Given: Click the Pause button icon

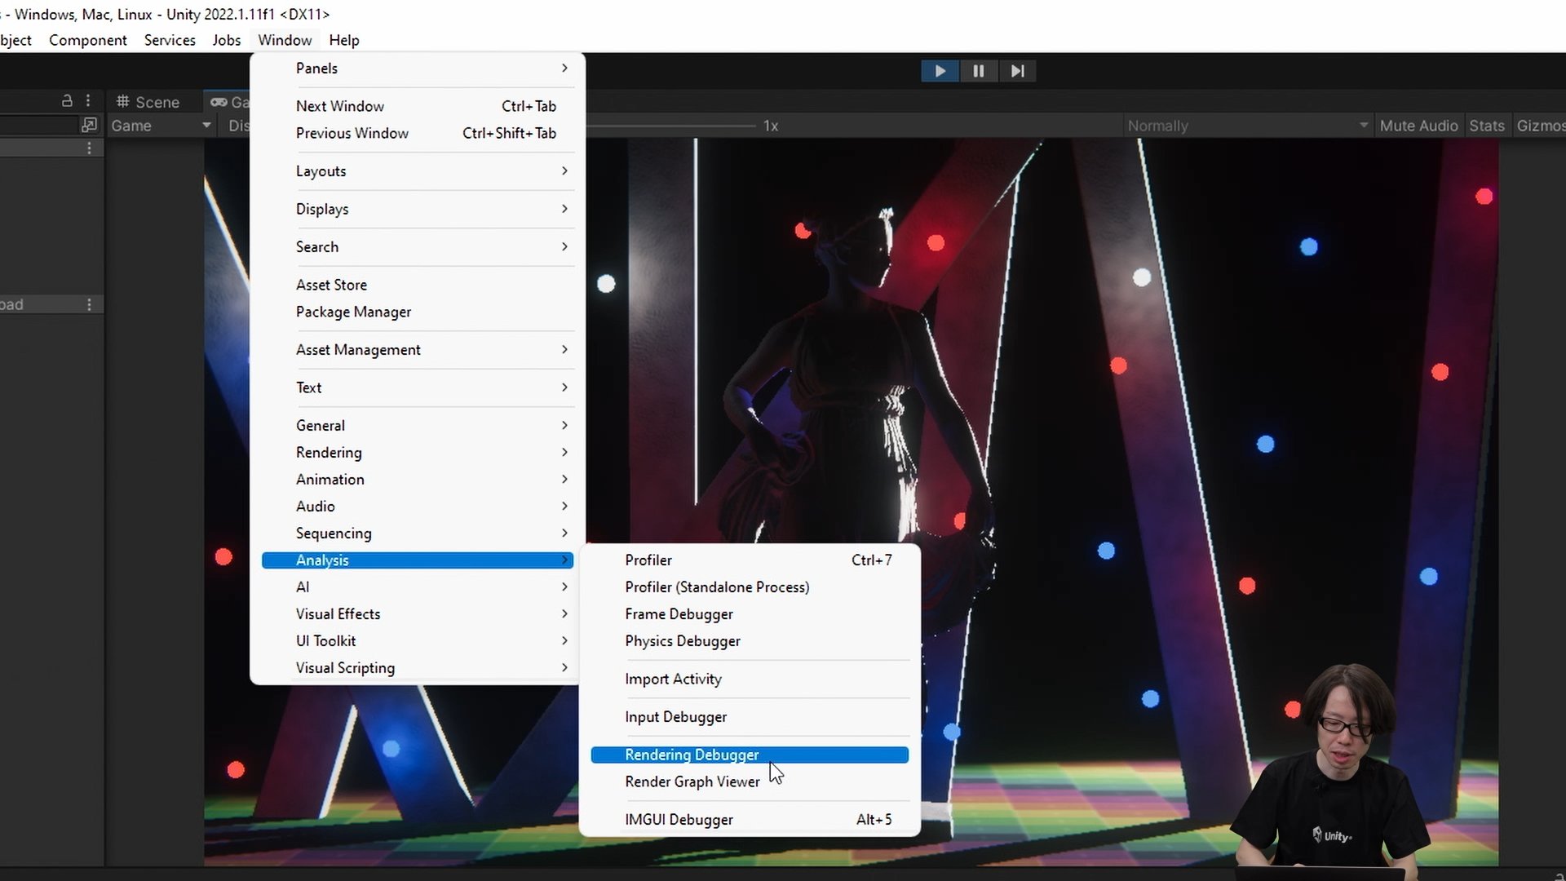Looking at the screenshot, I should coord(978,71).
